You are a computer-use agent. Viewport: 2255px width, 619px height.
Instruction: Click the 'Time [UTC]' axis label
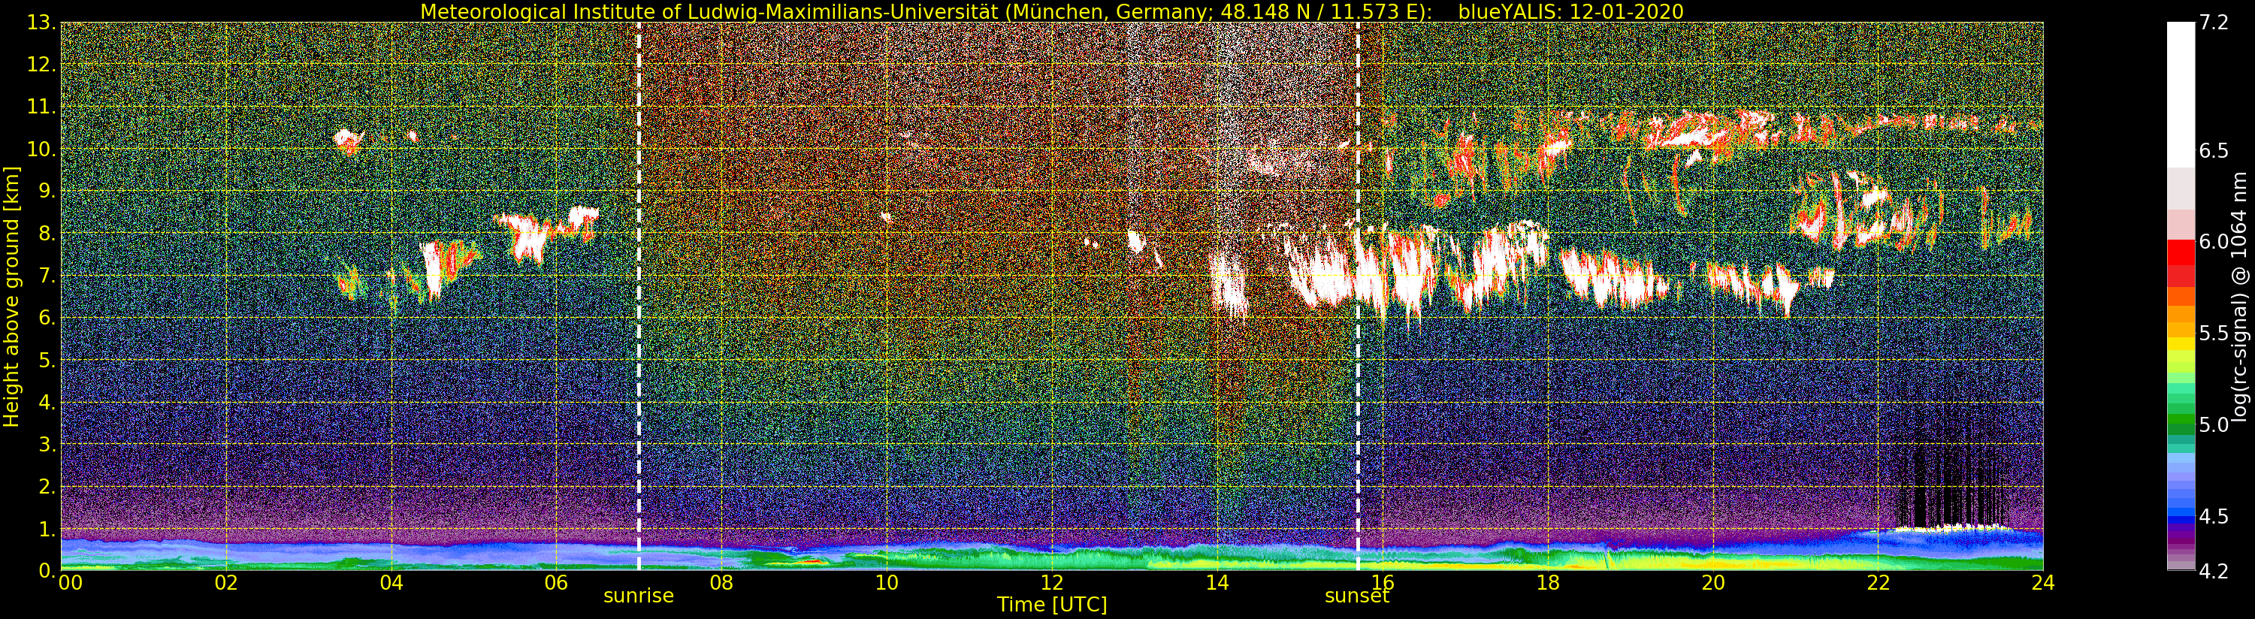click(x=1052, y=605)
